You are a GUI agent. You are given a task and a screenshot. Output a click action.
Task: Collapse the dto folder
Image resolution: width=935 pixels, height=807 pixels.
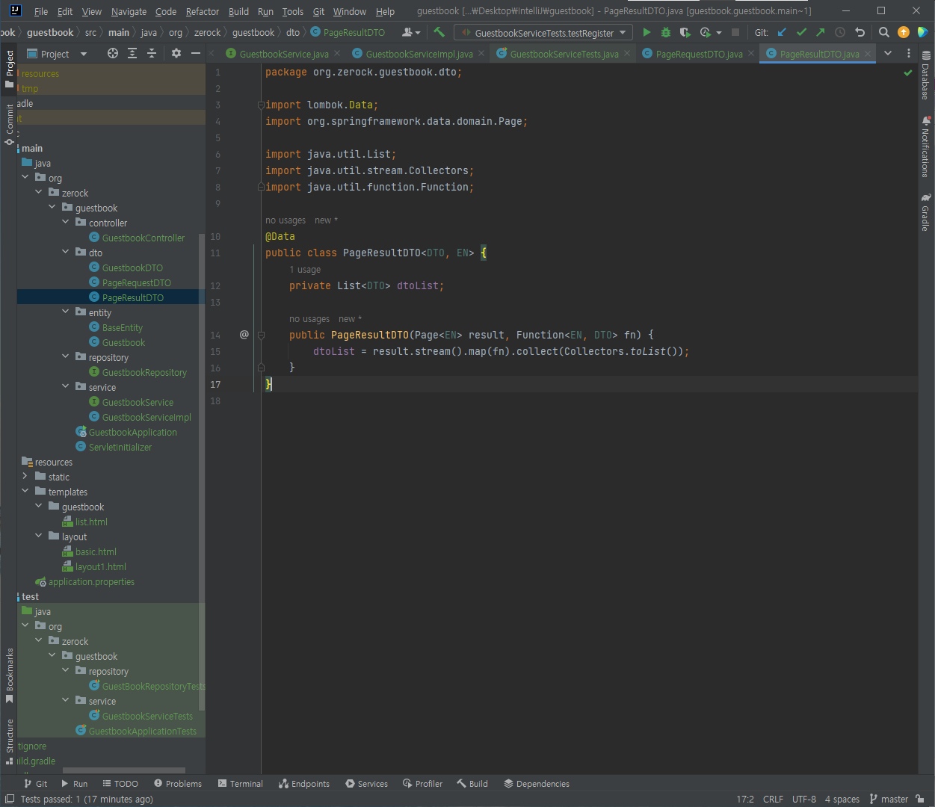(x=66, y=252)
